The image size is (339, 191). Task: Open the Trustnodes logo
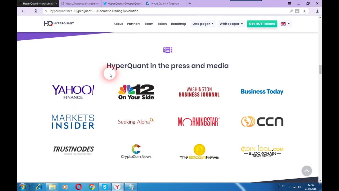73,150
